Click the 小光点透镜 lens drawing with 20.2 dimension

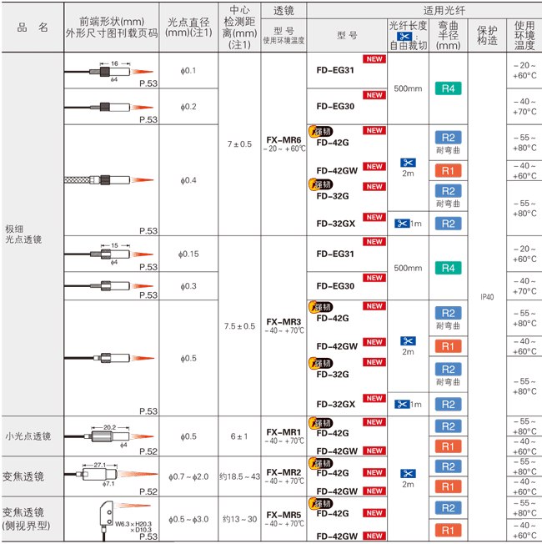pyautogui.click(x=109, y=436)
